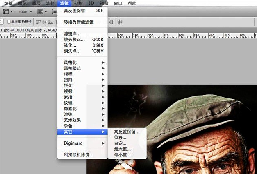Open the 3D menu
This screenshot has width=257, height=174.
tap(91, 3)
